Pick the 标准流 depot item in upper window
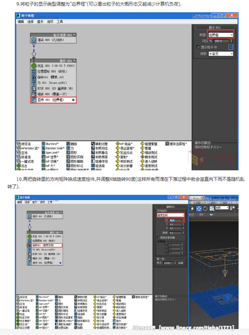This screenshot has height=335, width=249. coord(24,157)
